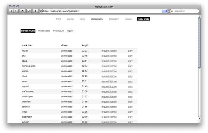Request license for brandish

click(109, 102)
